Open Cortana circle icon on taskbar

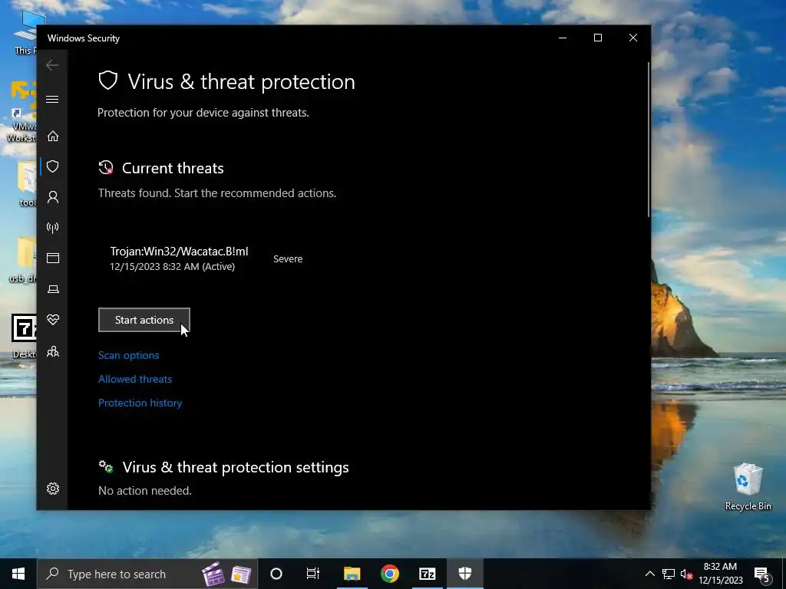pos(276,574)
